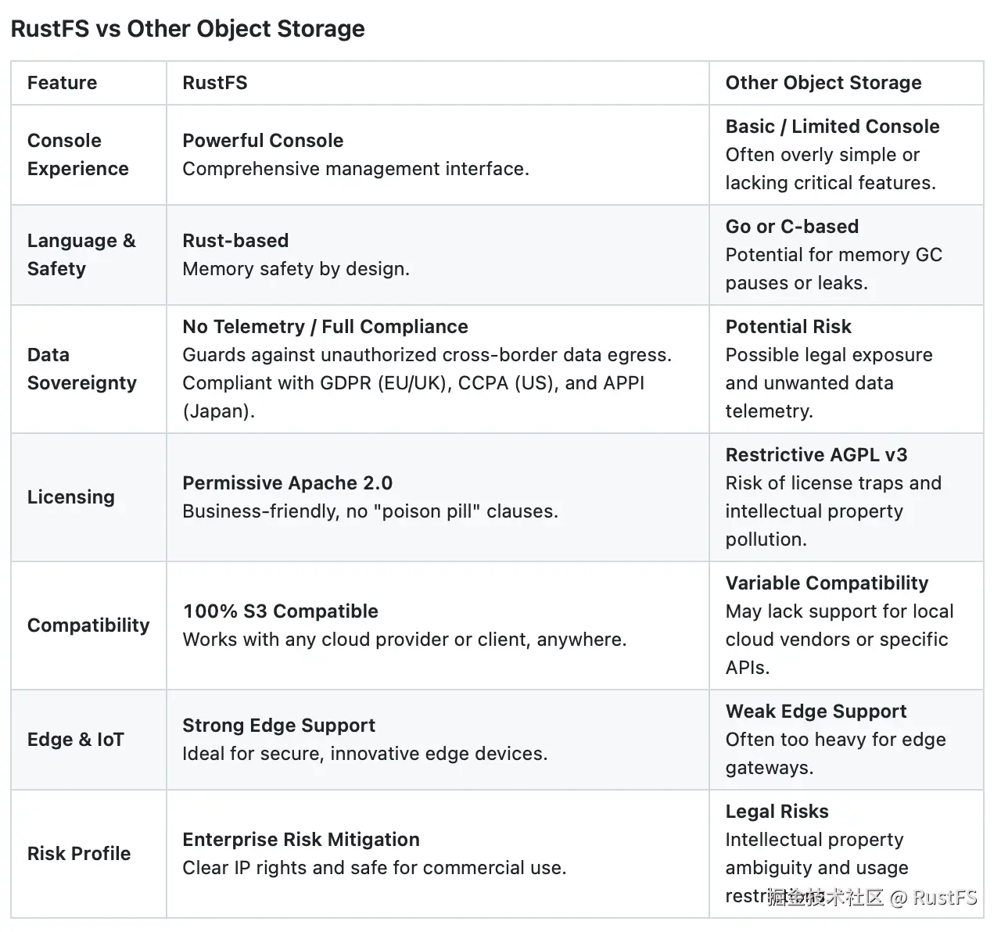Click the "100% S3 Compatible" text
The width and height of the screenshot is (1001, 932).
pyautogui.click(x=280, y=611)
